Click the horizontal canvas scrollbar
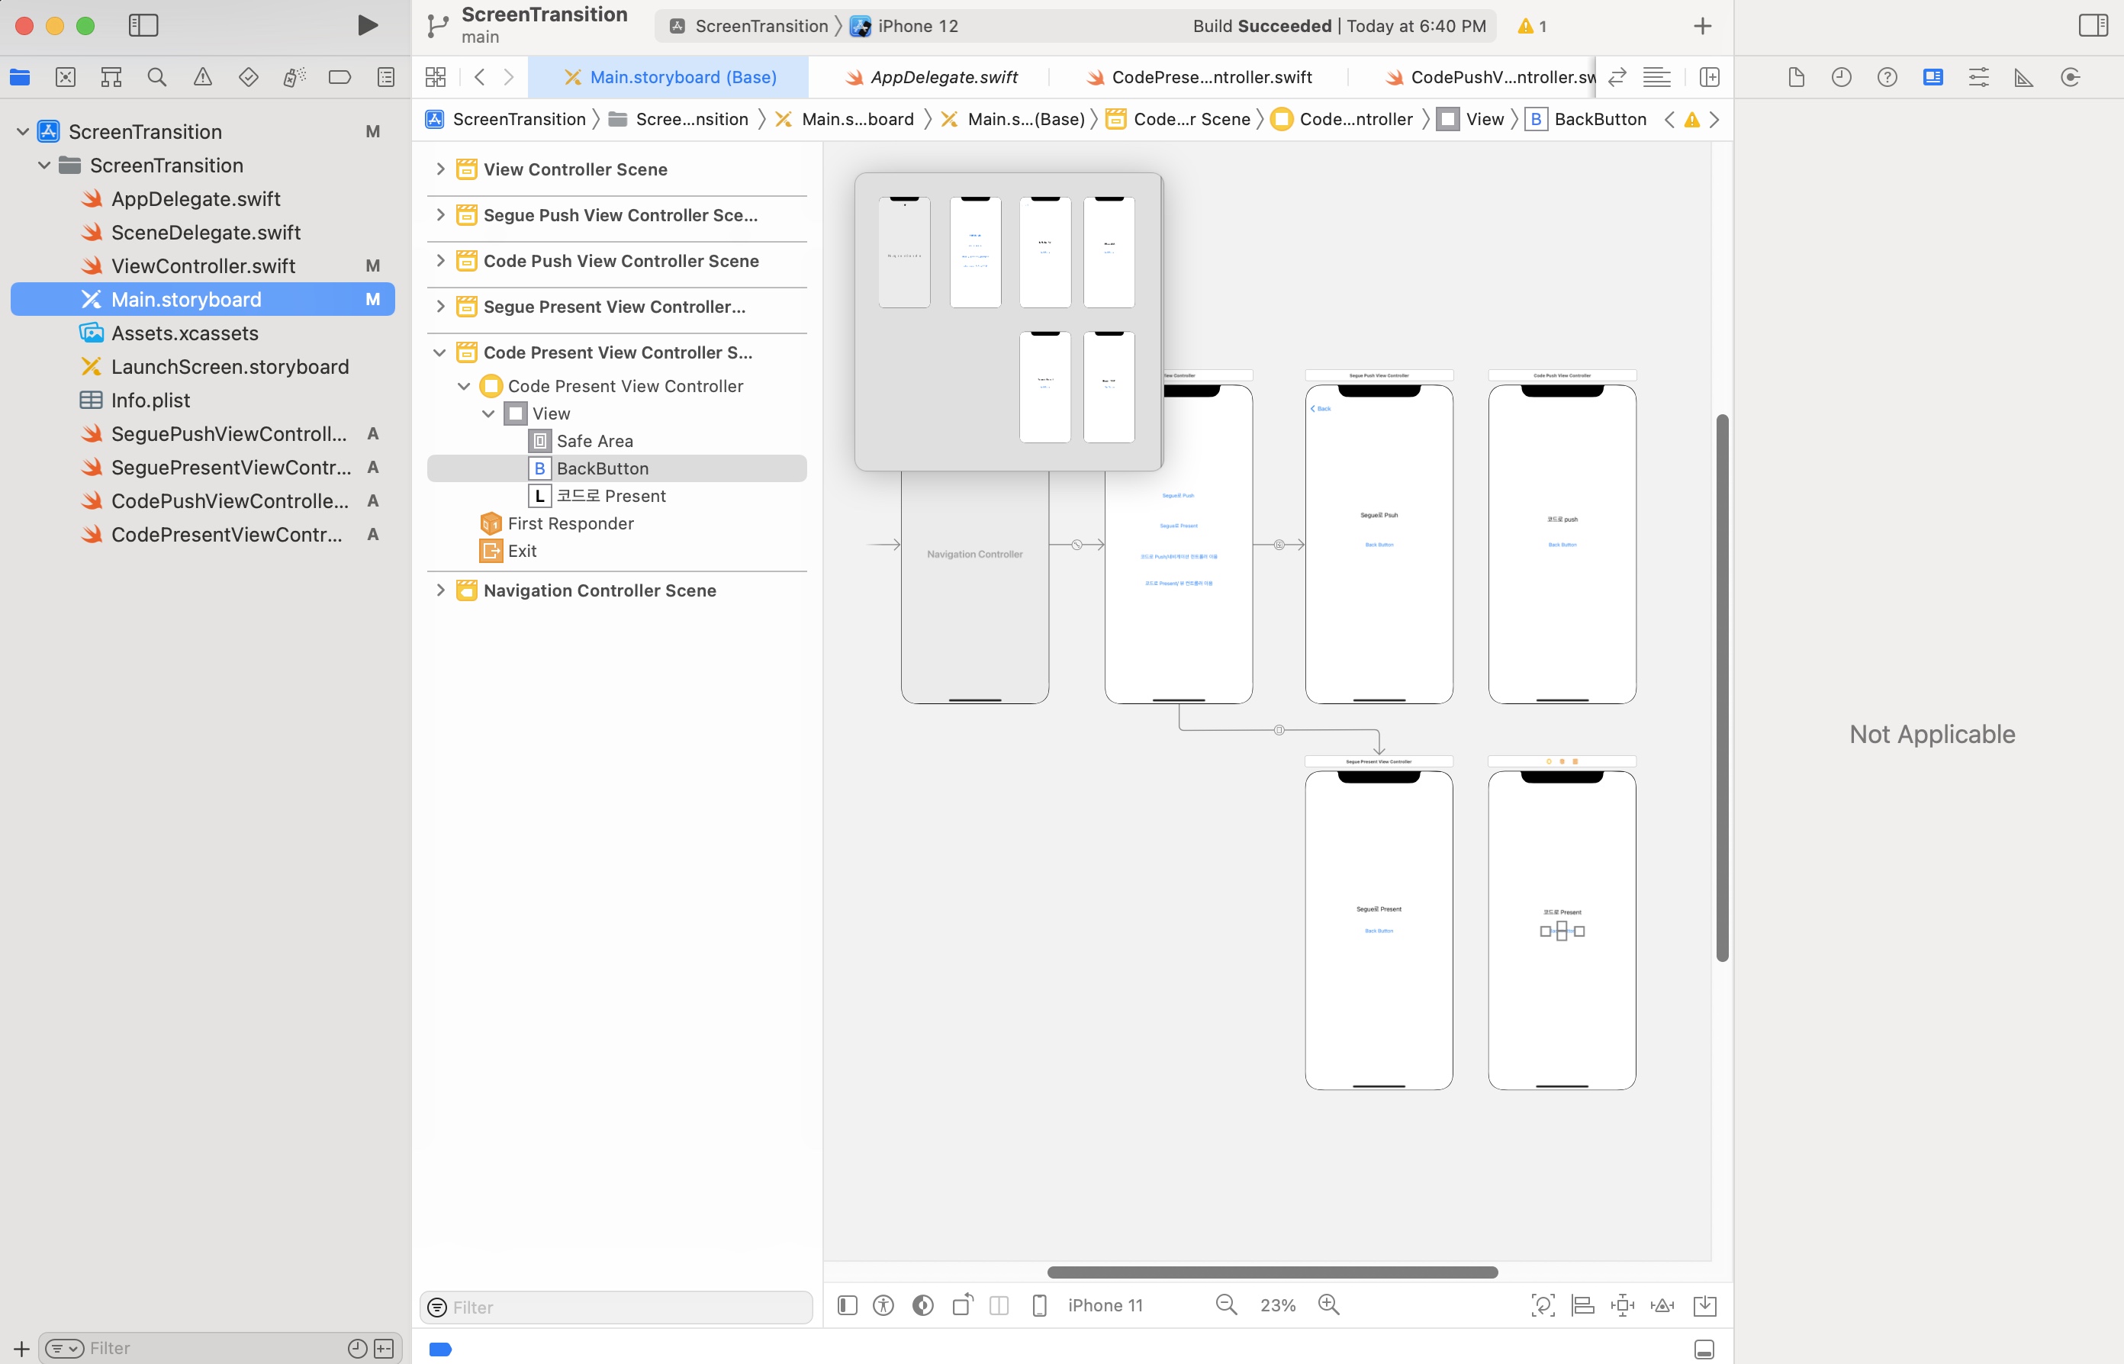Viewport: 2124px width, 1364px height. pos(1271,1272)
